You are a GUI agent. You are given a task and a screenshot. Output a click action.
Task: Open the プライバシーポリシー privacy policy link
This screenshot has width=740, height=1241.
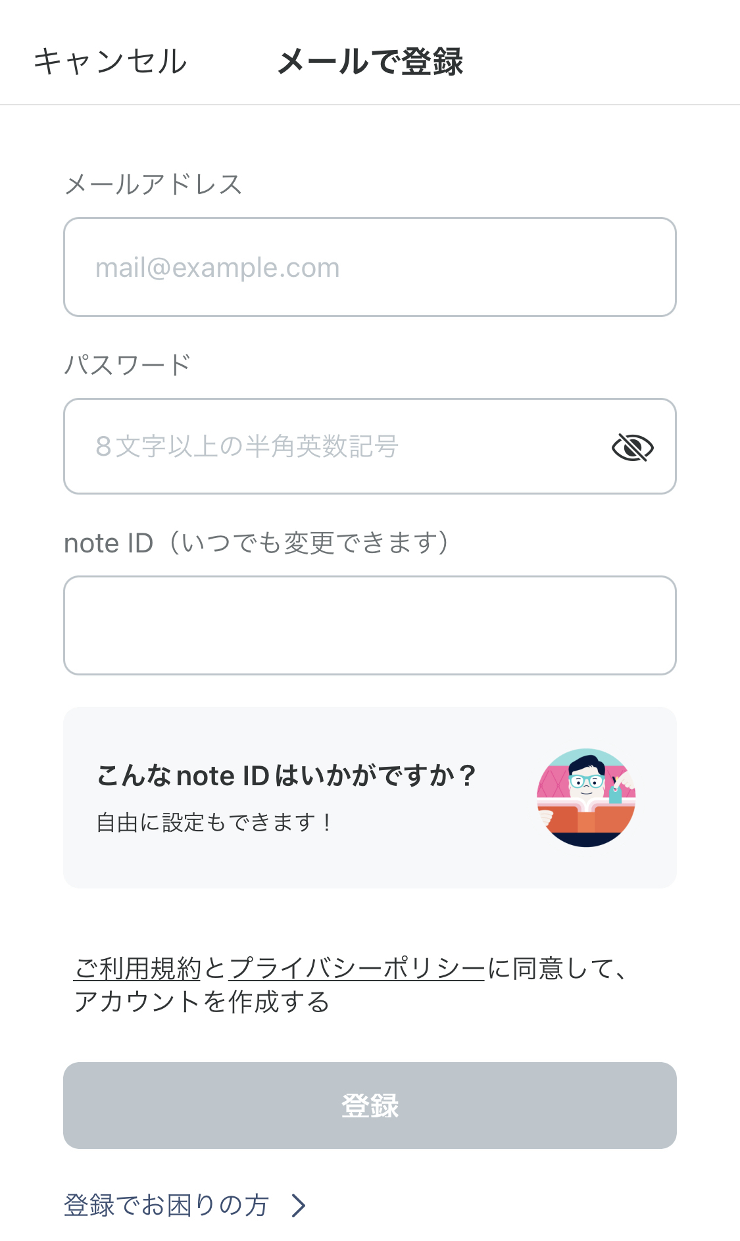point(357,969)
